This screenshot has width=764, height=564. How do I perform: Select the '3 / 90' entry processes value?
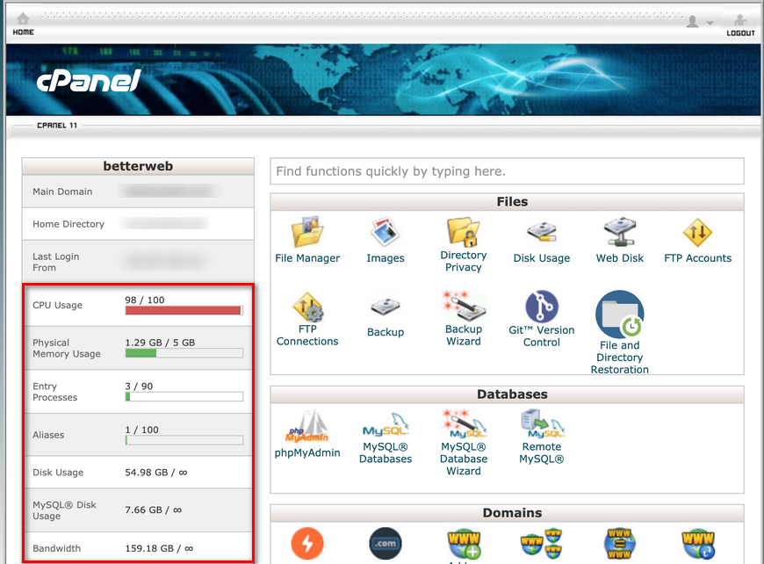point(139,386)
